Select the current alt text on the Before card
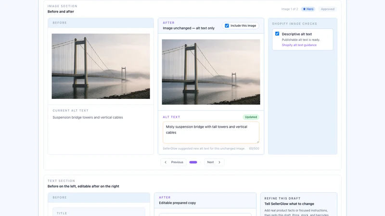385x216 pixels. point(88,117)
